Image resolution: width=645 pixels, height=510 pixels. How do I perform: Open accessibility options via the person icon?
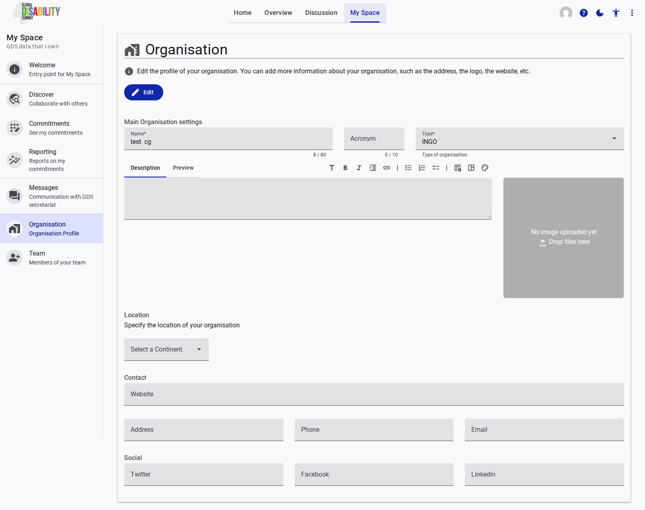click(616, 13)
